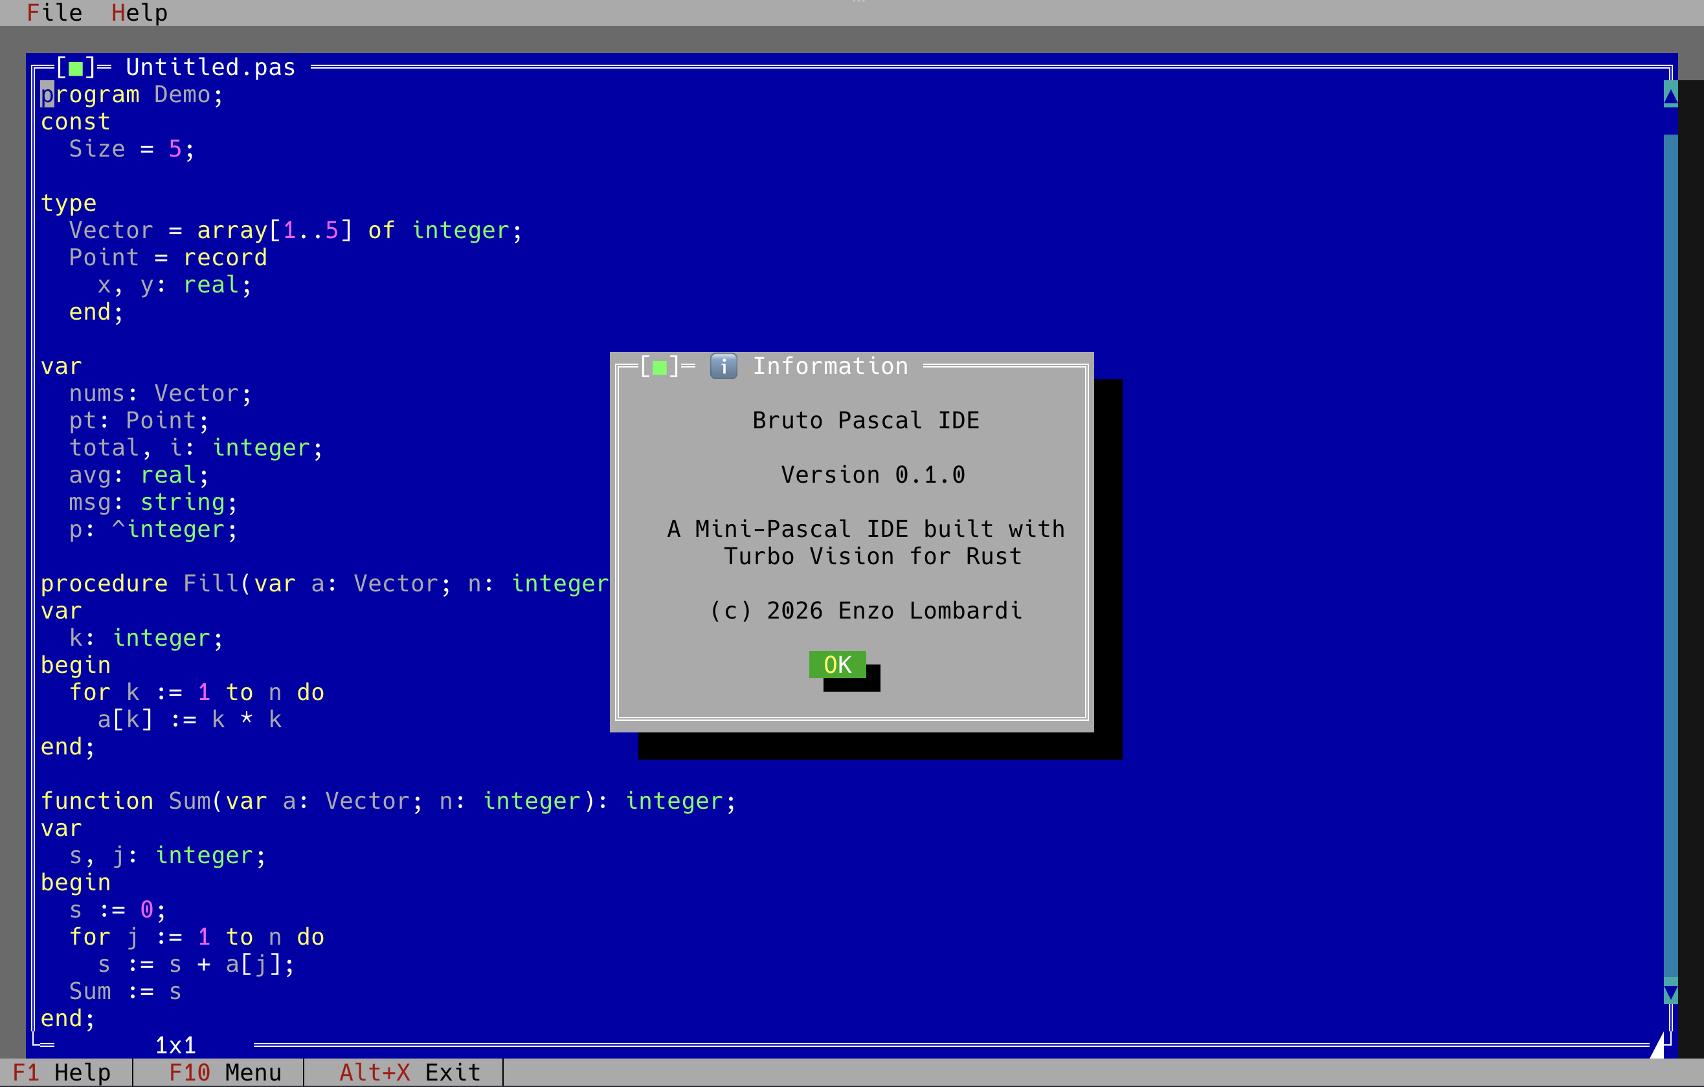Open the File menu

54,13
